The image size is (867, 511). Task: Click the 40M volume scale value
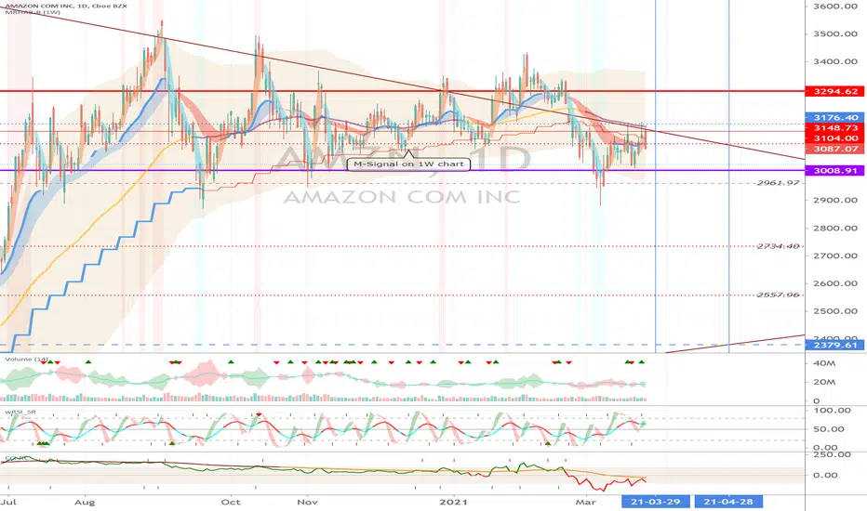coord(824,363)
